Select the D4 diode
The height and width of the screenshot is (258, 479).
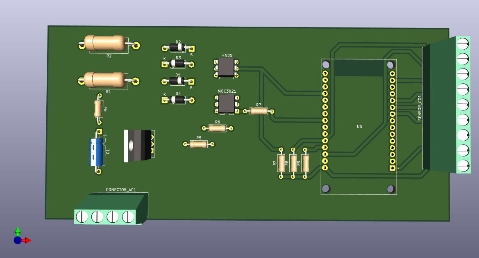tap(178, 99)
